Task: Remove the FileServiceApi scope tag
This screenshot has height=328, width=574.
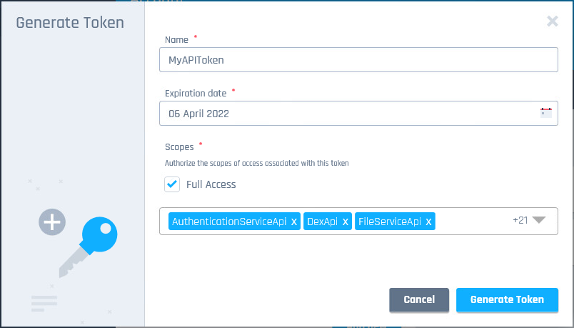Action: (428, 222)
